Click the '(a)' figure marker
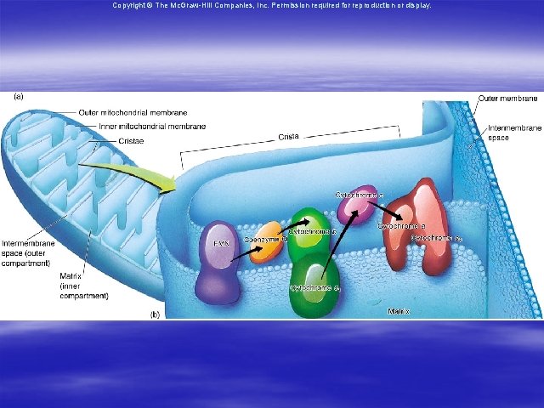Screen dimensions: 544x408 pos(19,97)
